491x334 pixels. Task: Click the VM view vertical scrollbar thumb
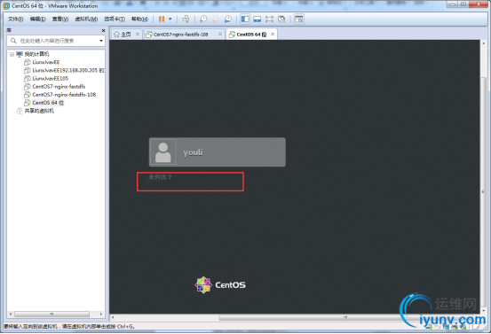pyautogui.click(x=483, y=192)
